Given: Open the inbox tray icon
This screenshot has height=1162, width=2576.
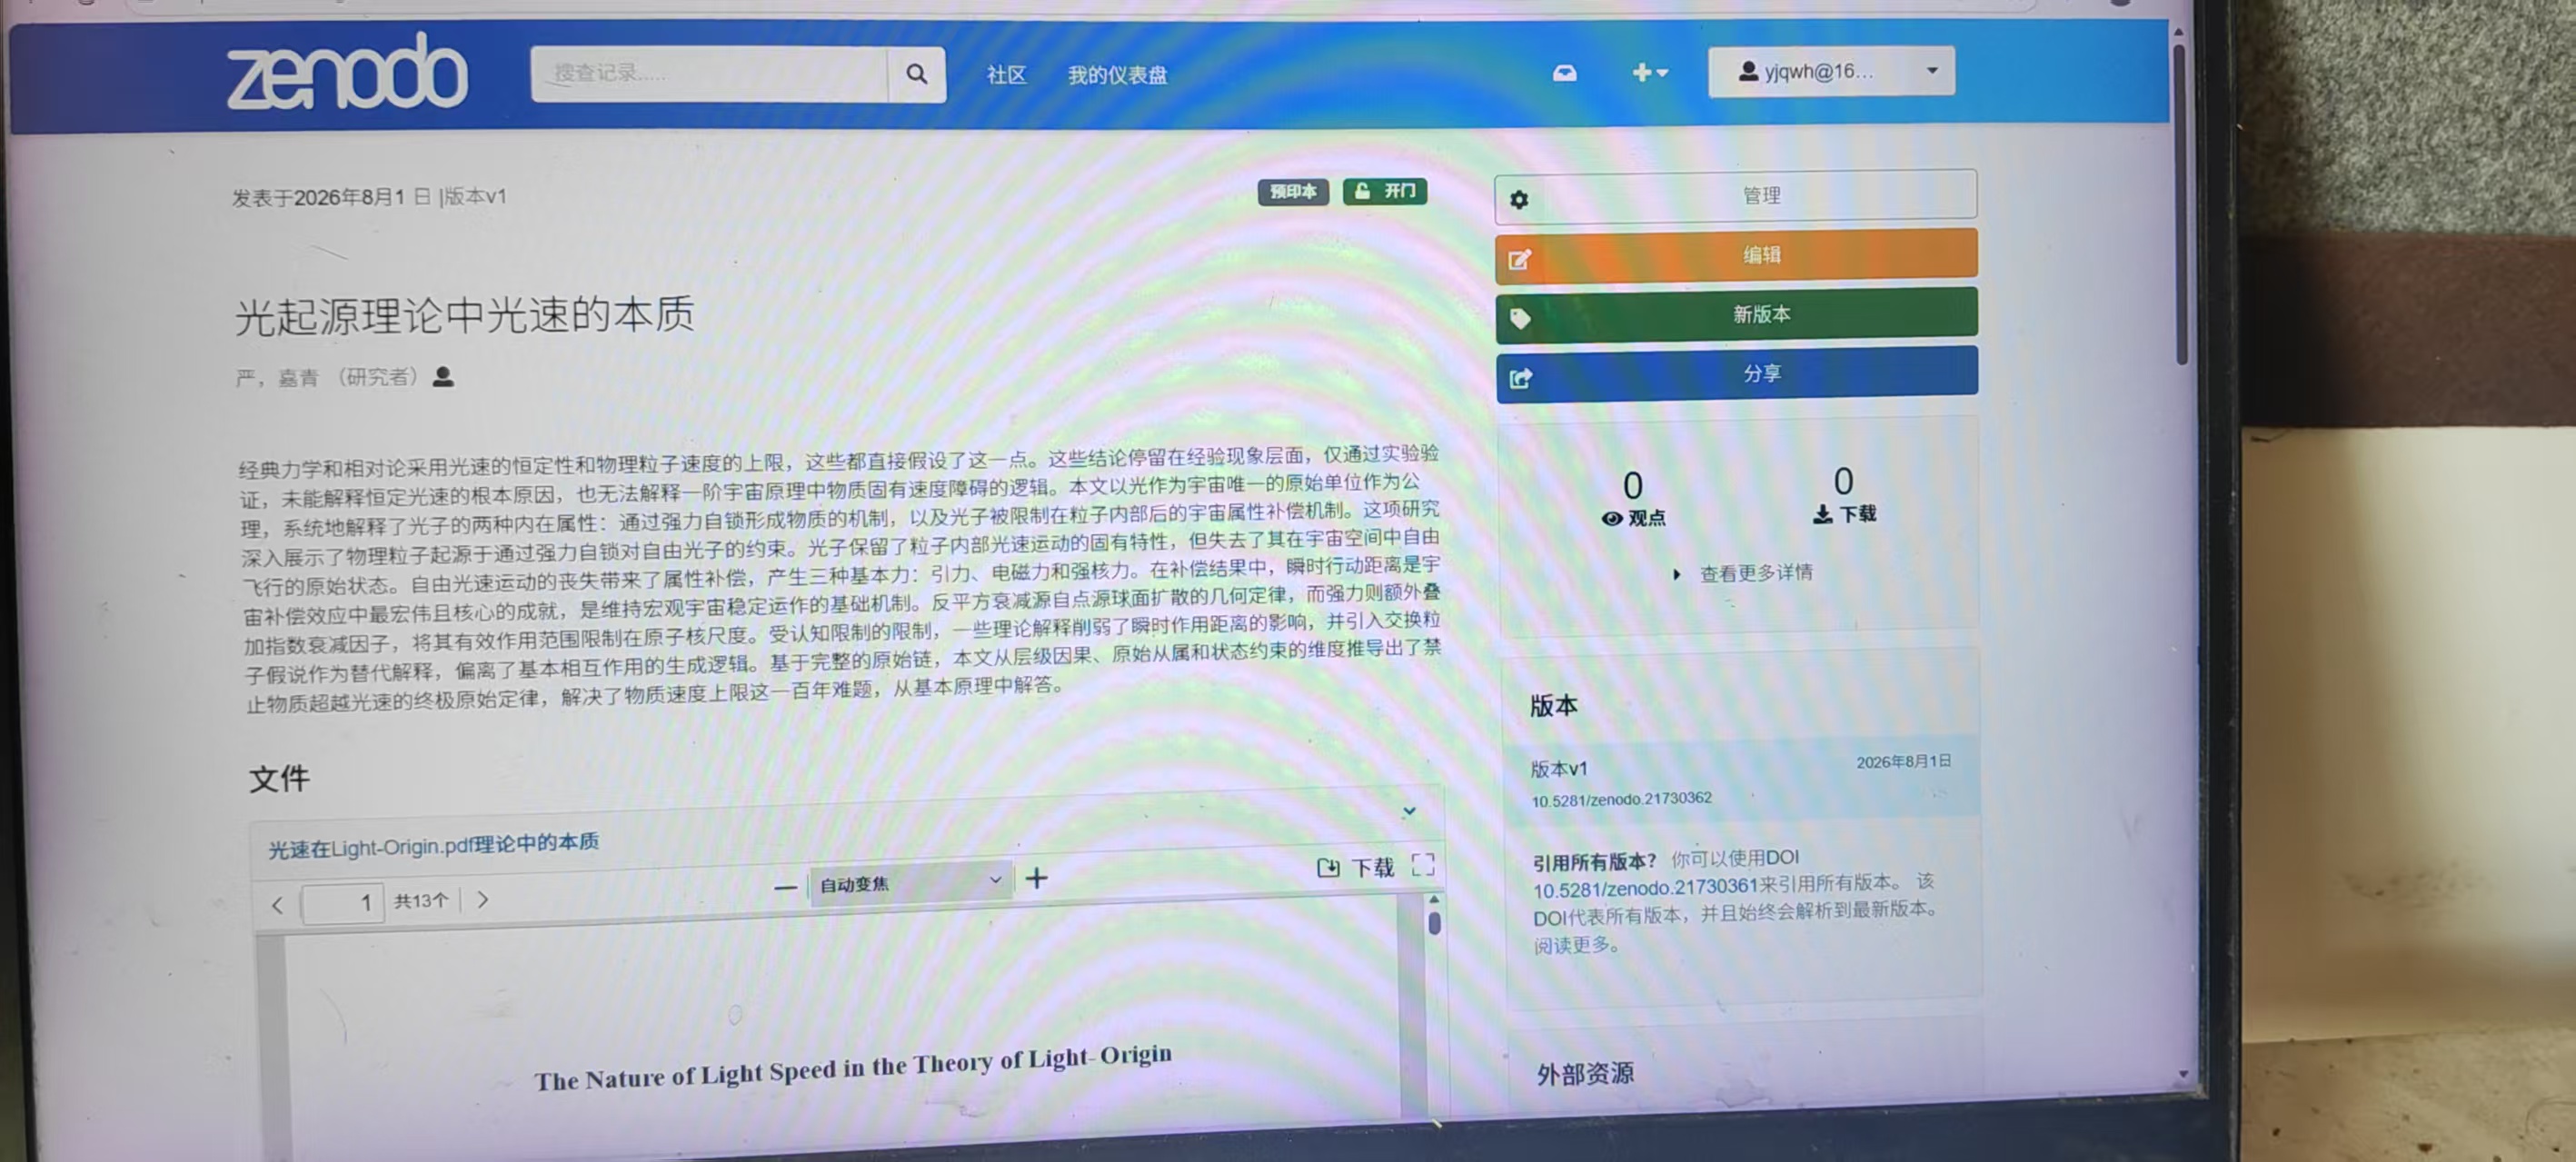Looking at the screenshot, I should [1565, 73].
